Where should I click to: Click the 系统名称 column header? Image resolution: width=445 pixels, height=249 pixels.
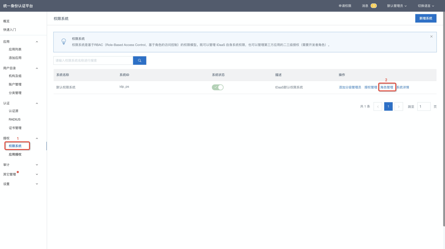63,75
